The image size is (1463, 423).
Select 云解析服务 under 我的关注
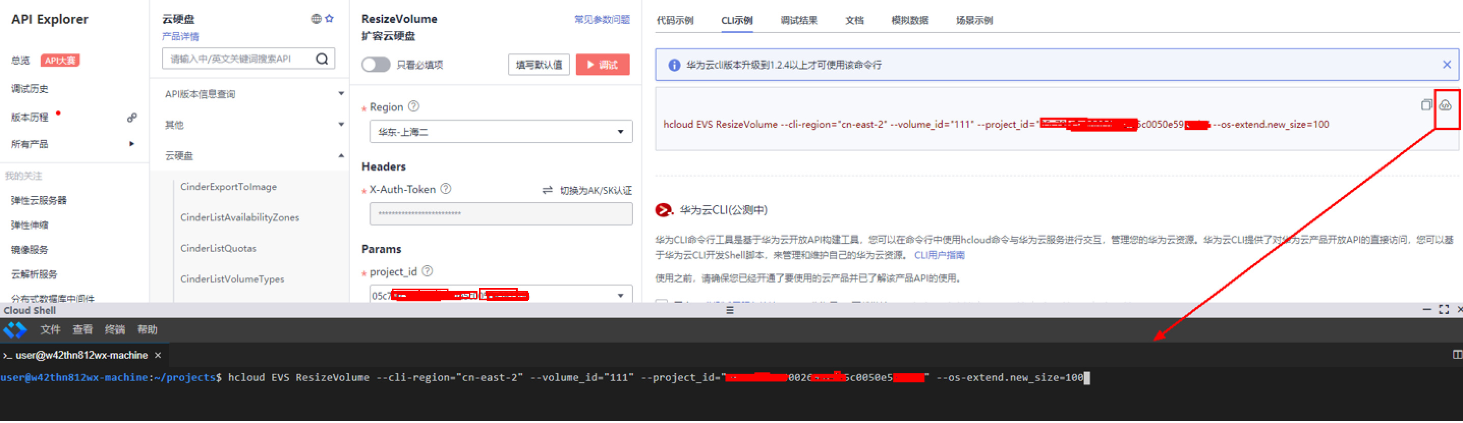[x=34, y=274]
